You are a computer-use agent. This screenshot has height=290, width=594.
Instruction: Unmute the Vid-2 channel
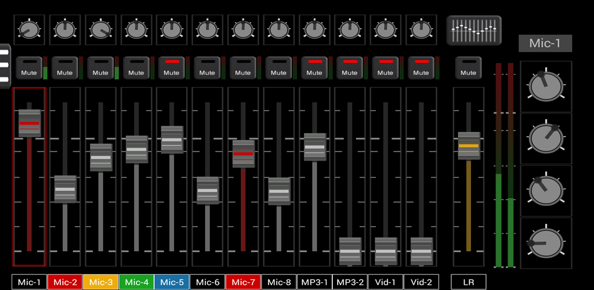click(421, 68)
